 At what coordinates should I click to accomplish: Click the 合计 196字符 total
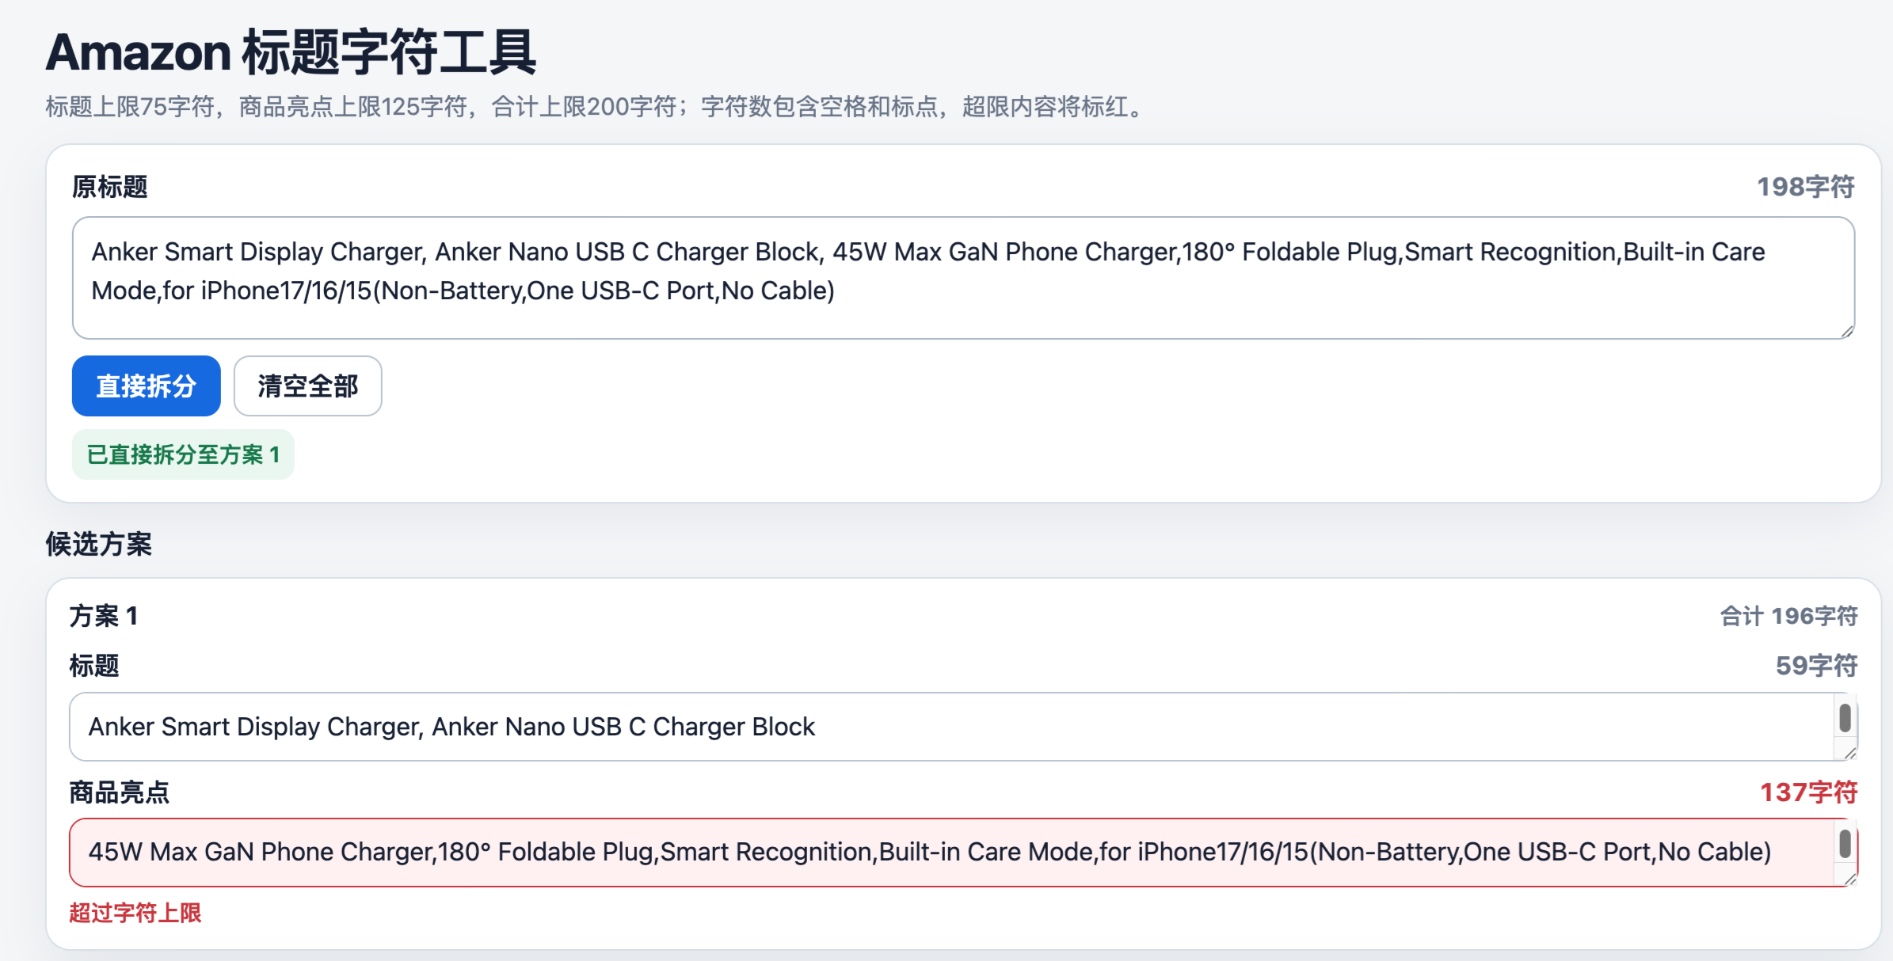tap(1788, 616)
